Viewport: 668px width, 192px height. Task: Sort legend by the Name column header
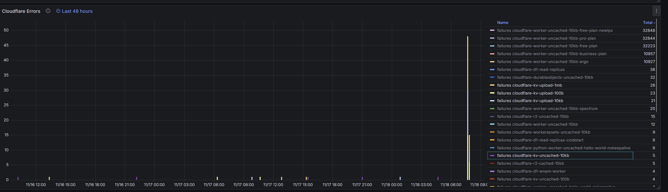[503, 23]
